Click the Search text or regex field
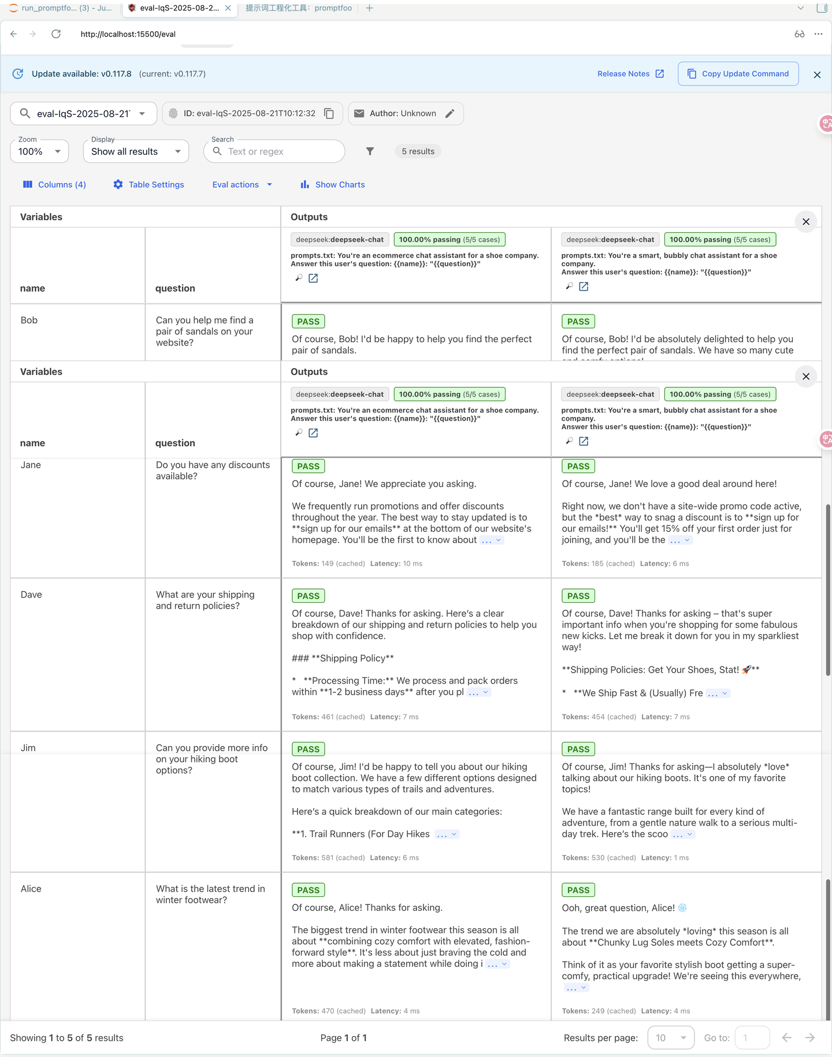The width and height of the screenshot is (832, 1057). pos(274,151)
